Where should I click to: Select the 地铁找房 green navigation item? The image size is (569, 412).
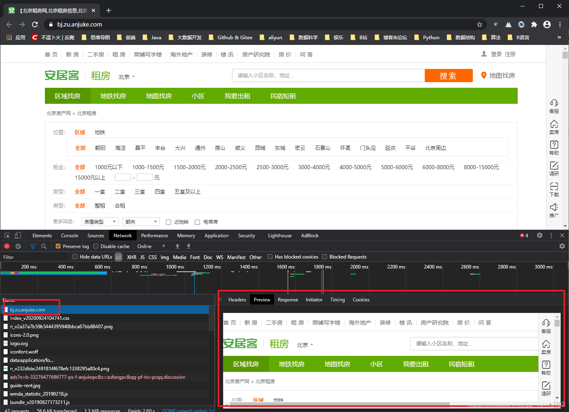click(113, 96)
